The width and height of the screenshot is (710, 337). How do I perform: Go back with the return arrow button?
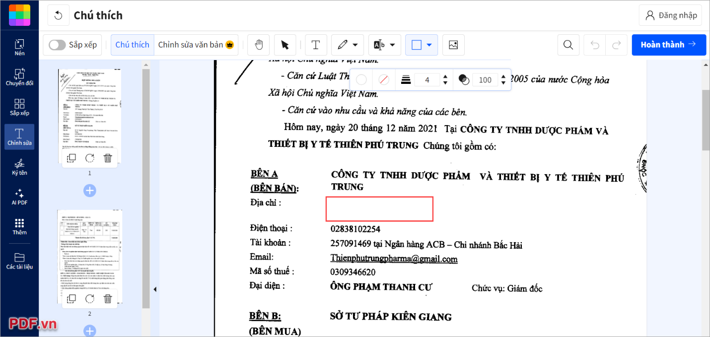(58, 15)
